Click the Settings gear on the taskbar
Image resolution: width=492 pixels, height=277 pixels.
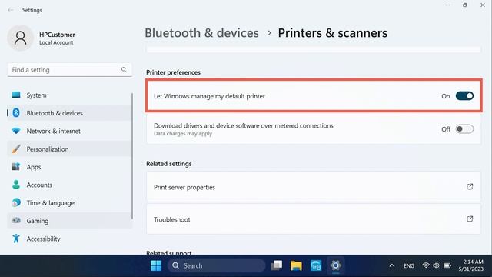[335, 265]
